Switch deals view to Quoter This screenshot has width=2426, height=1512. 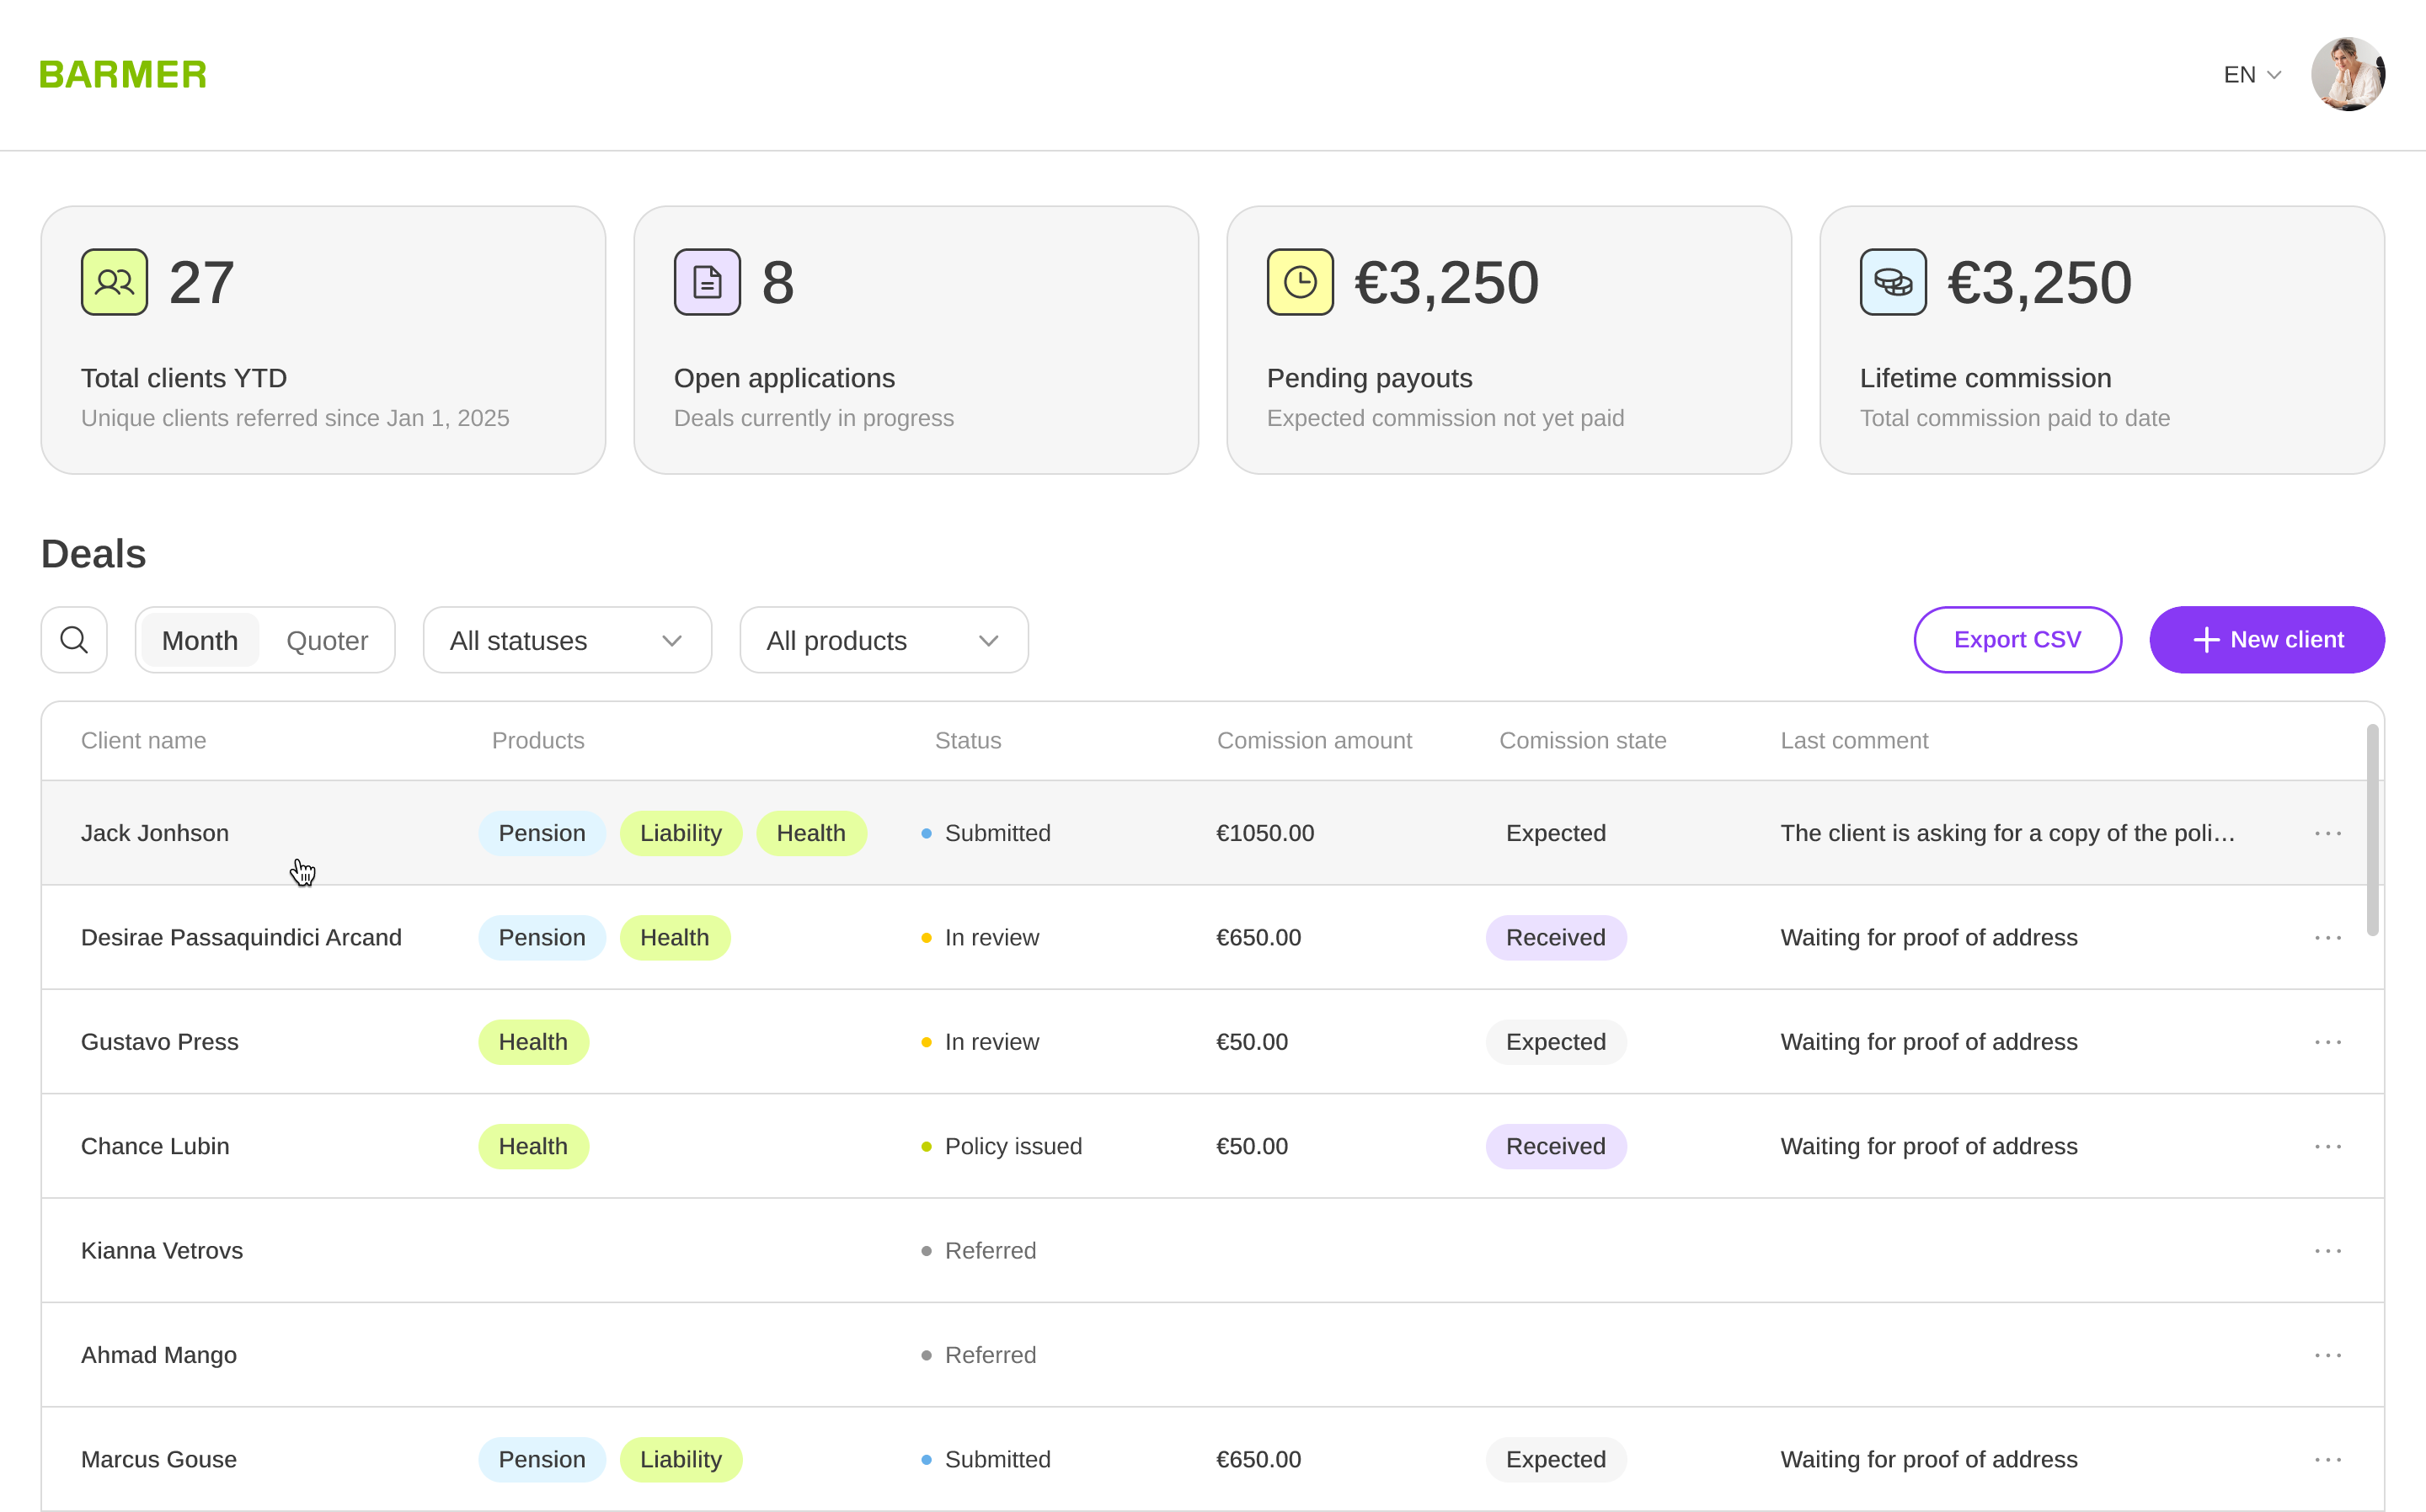pos(329,640)
